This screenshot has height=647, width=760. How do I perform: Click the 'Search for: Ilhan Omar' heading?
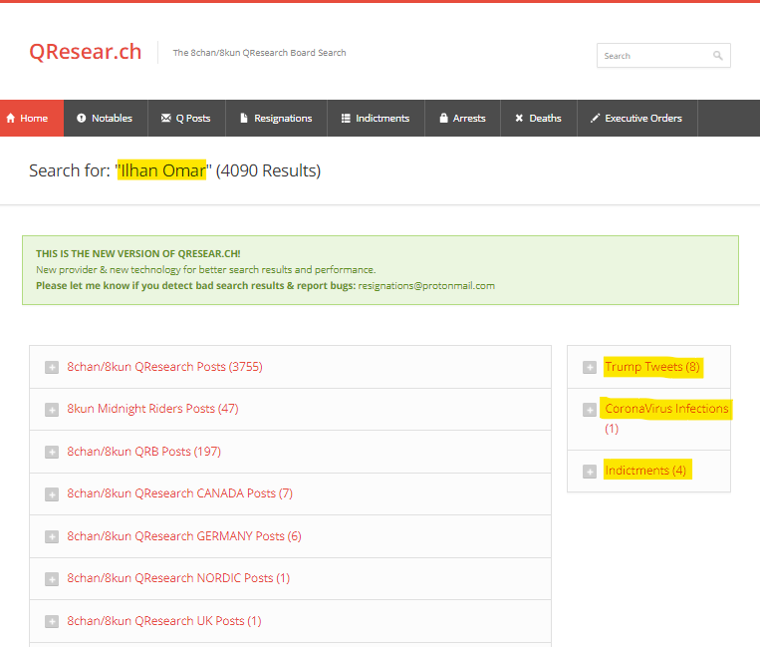point(175,170)
